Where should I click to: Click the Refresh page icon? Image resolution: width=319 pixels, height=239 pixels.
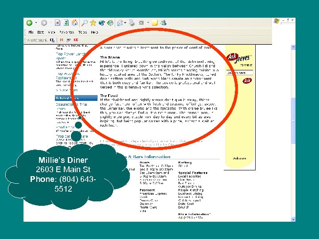coord(66,23)
